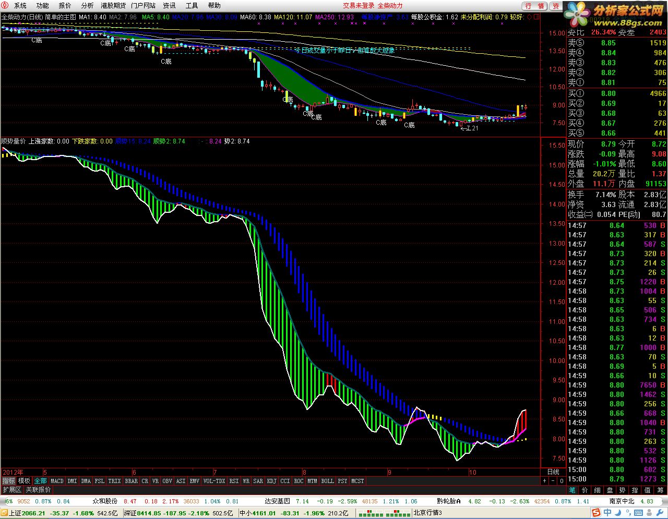Screen dimensions: 668x519
Task: Switch the indicator to EMV
Action: [195, 481]
